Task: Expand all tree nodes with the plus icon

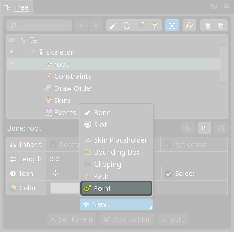Action: [221, 26]
